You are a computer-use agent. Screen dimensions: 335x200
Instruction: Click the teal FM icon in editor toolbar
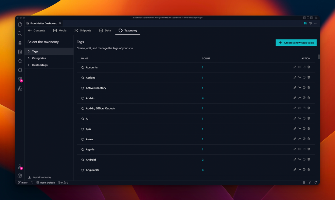[x=305, y=23]
